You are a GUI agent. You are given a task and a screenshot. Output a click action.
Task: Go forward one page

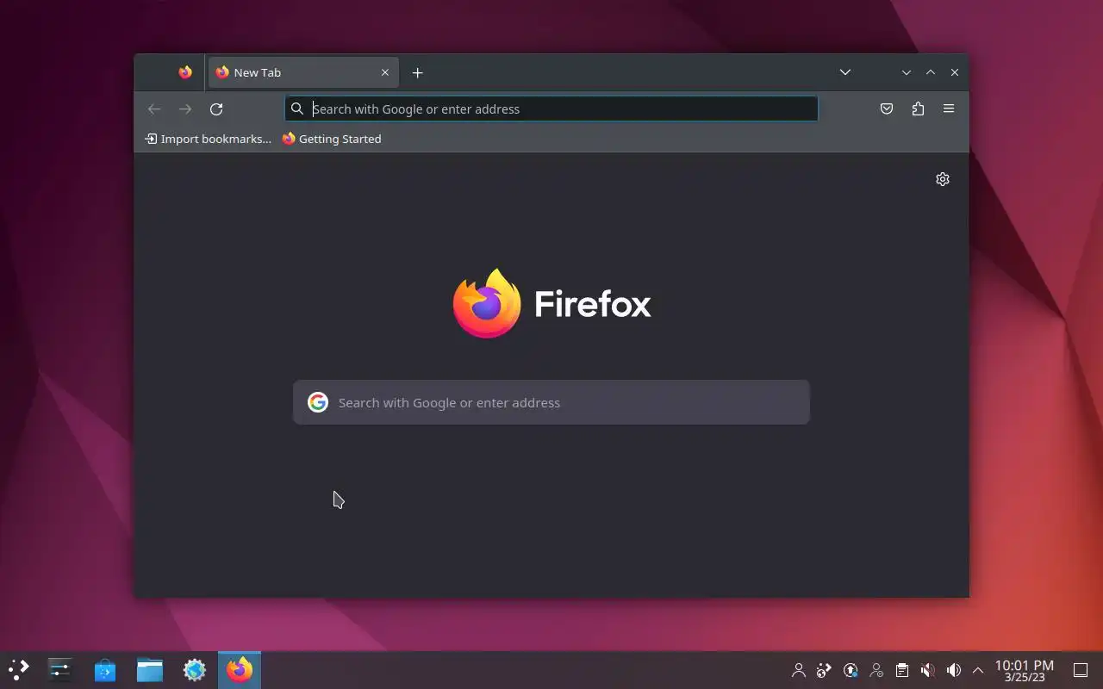(185, 109)
